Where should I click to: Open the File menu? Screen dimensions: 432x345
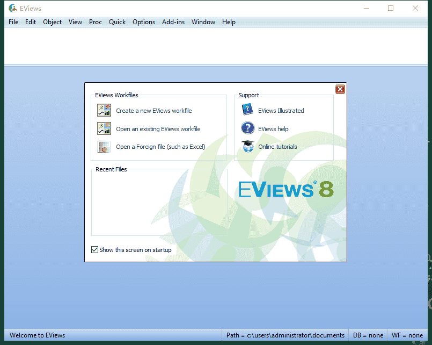pos(13,22)
